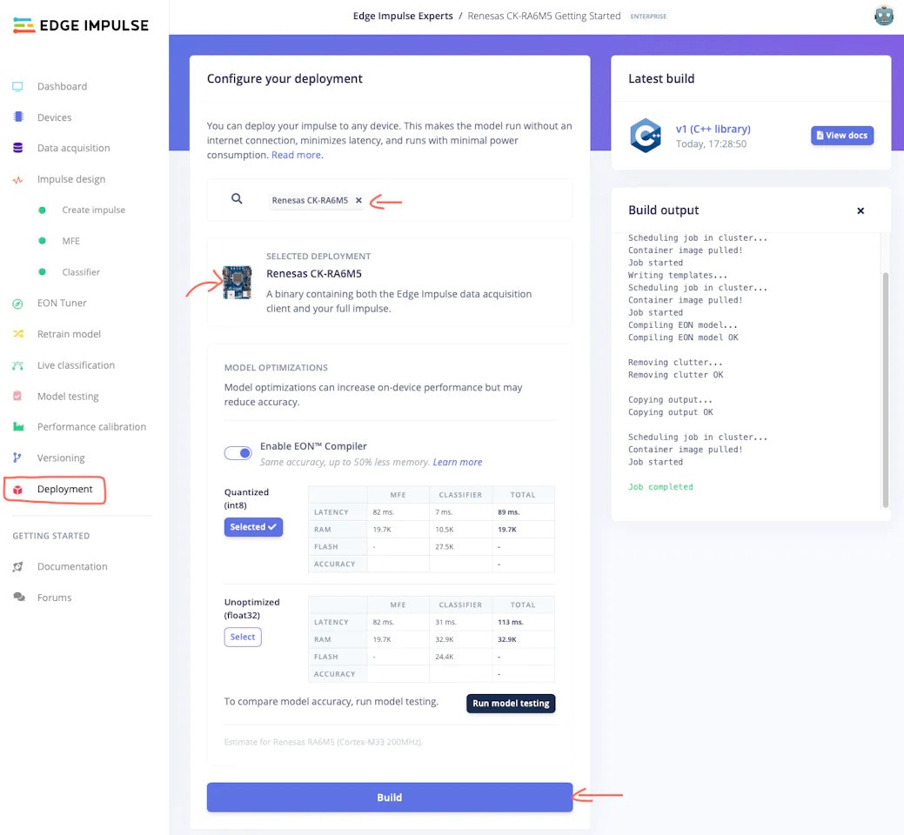Click the Build output scrollbar
Screen dimensions: 904x835
tap(886, 389)
